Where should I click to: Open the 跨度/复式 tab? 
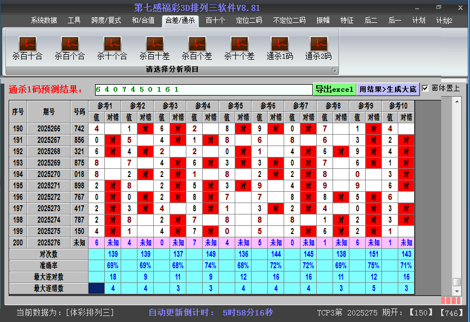(106, 21)
